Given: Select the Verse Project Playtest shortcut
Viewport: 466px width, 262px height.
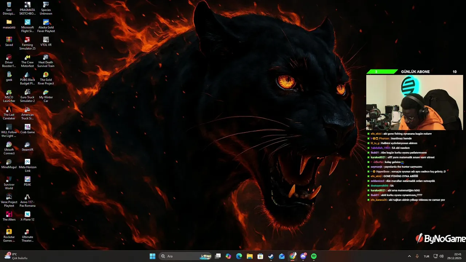Looking at the screenshot, I should pos(9,201).
